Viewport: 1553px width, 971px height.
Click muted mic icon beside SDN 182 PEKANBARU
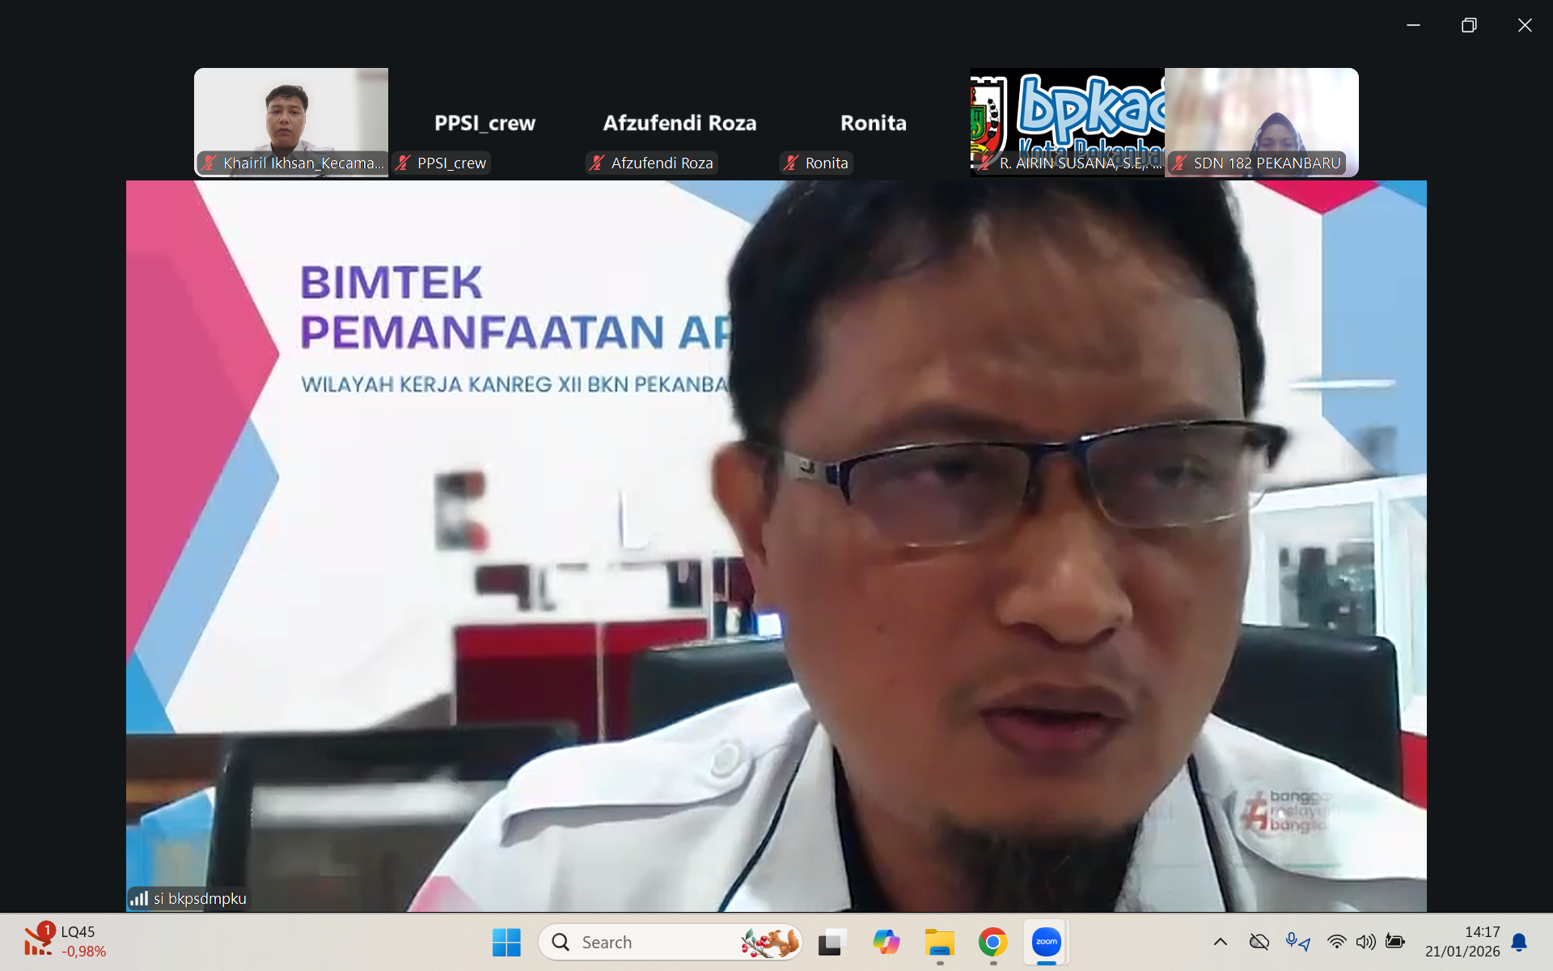[x=1179, y=163]
